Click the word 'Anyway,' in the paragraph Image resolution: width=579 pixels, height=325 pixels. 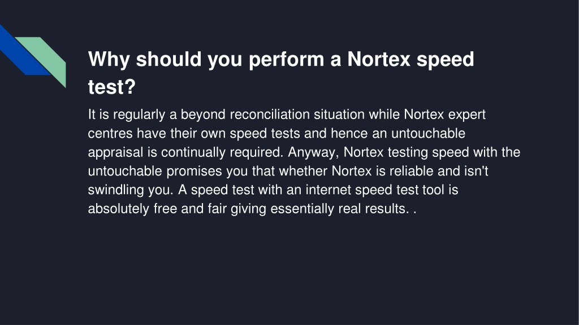tap(313, 152)
